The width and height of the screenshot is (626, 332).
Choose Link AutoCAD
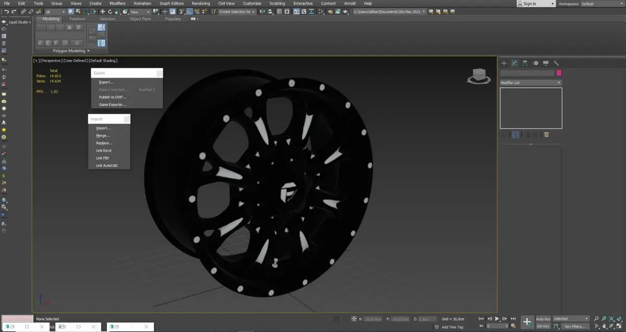(x=106, y=166)
